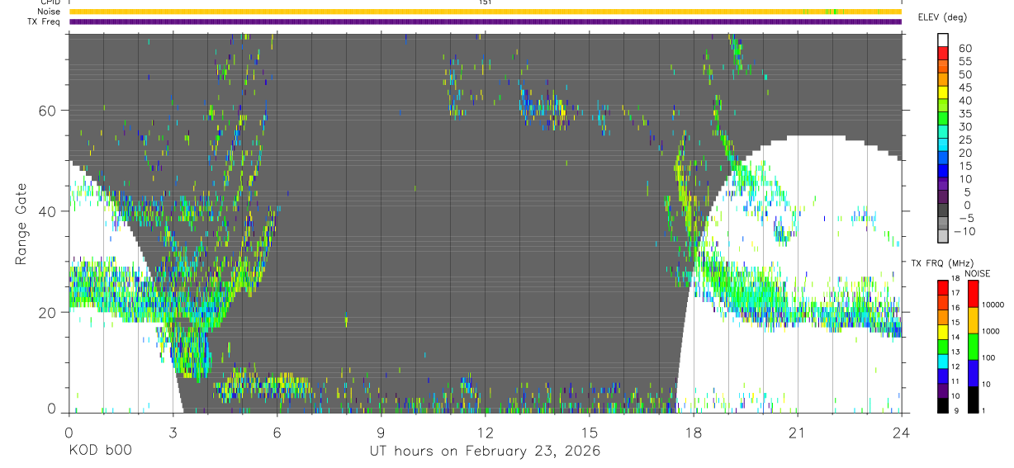Image resolution: width=1014 pixels, height=468 pixels.
Task: Pick the lightest gray bottom swatch of ELEV bar
Action: [943, 237]
